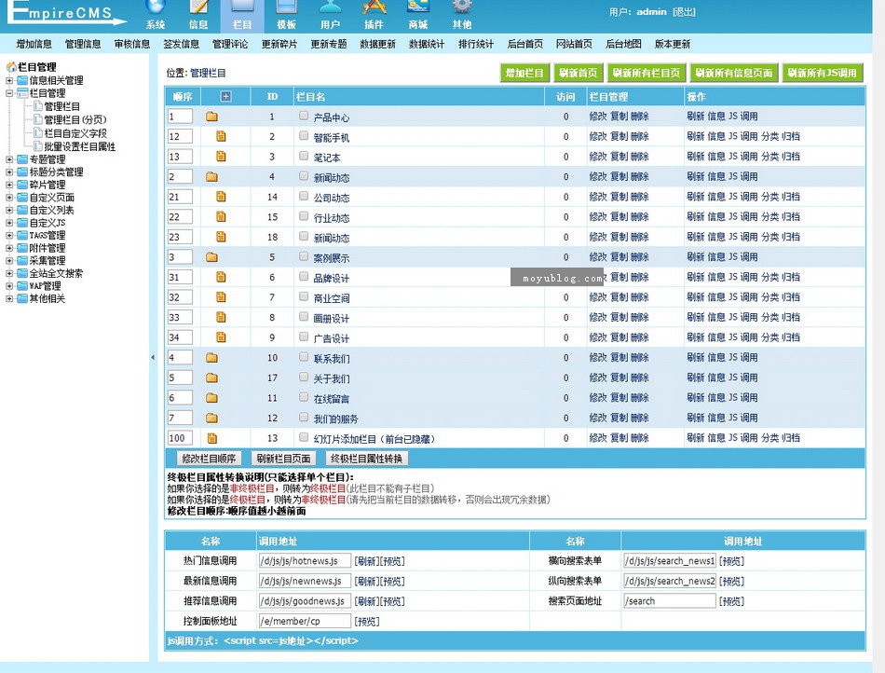The image size is (885, 673).
Task: Click the folder icon for 在线留言
Action: tap(211, 398)
